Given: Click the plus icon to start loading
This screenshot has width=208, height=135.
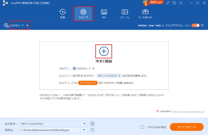Looking at the screenshot, I should click(x=104, y=51).
